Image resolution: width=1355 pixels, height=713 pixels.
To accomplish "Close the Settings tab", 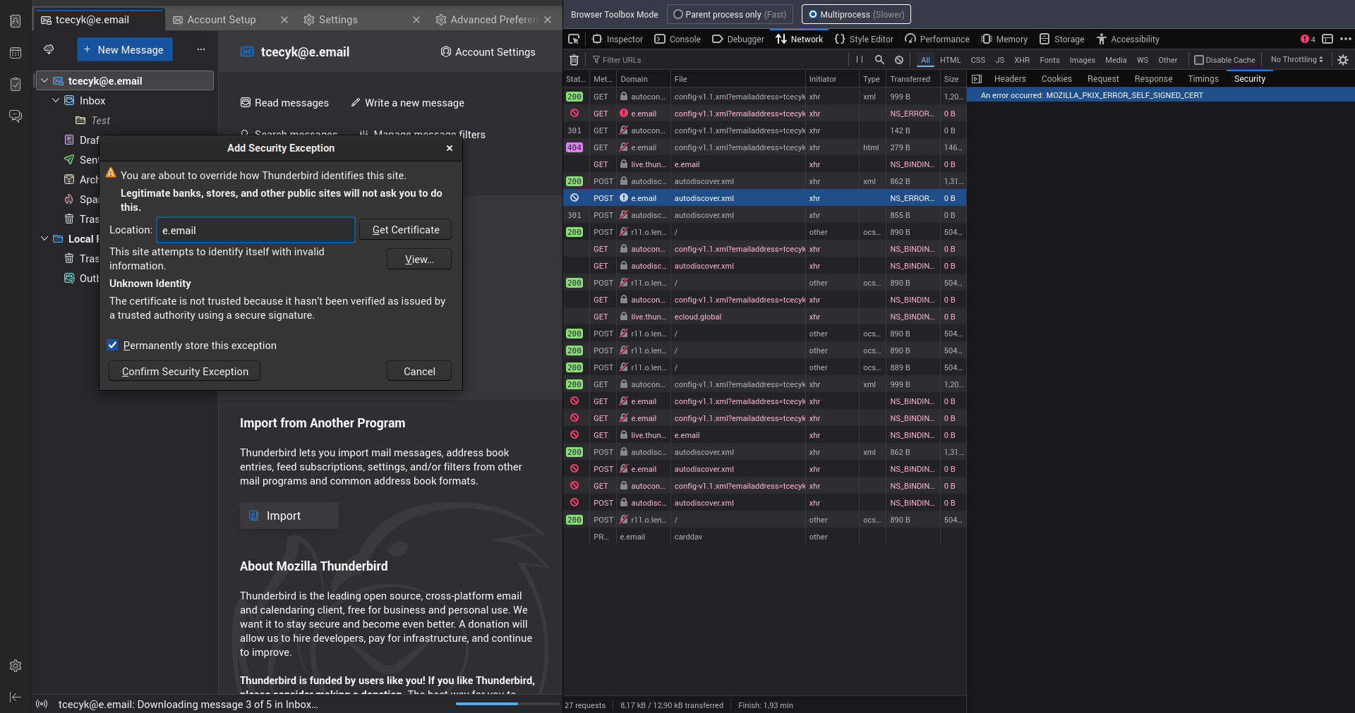I will [416, 20].
